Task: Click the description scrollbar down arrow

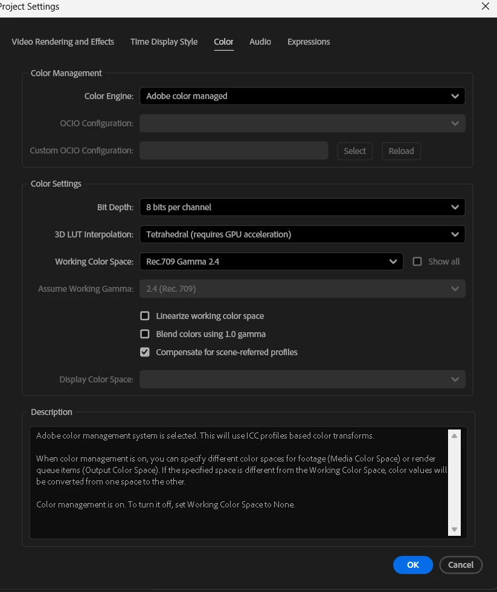Action: 454,529
